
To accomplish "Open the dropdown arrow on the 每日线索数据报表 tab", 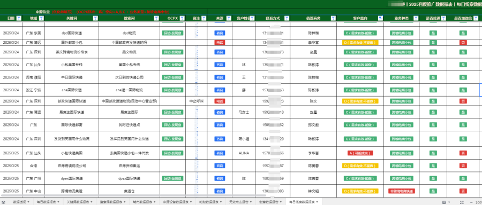I will [318, 202].
